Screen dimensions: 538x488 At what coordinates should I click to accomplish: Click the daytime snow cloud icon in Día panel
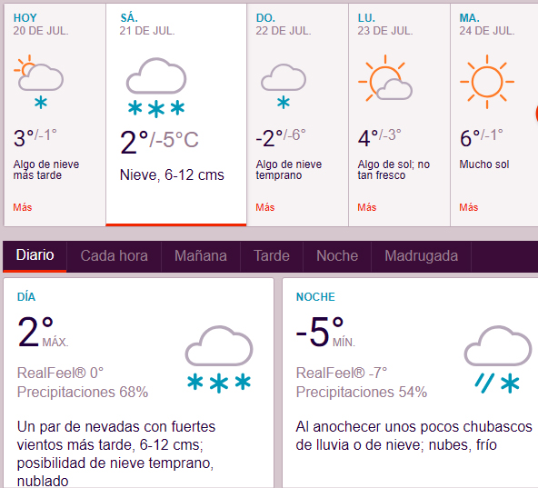point(219,359)
